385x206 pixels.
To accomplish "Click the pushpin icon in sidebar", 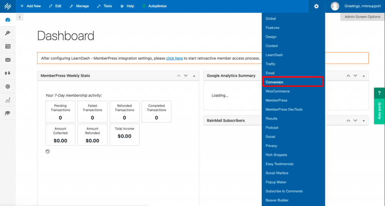I will [8, 33].
